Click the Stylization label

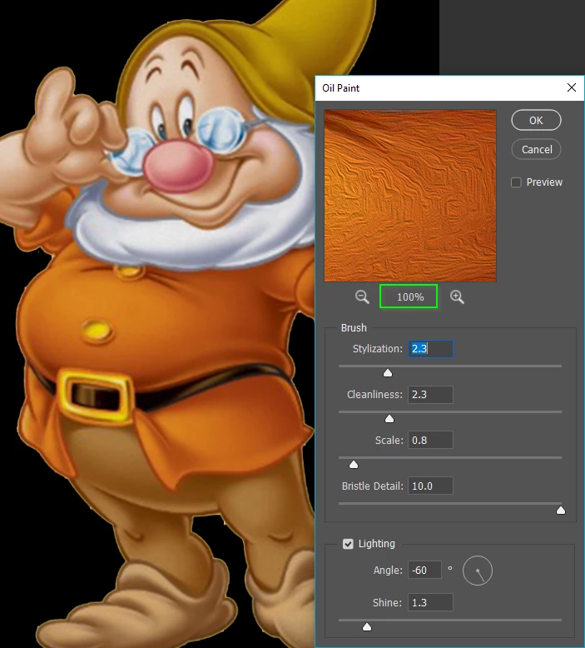[377, 349]
